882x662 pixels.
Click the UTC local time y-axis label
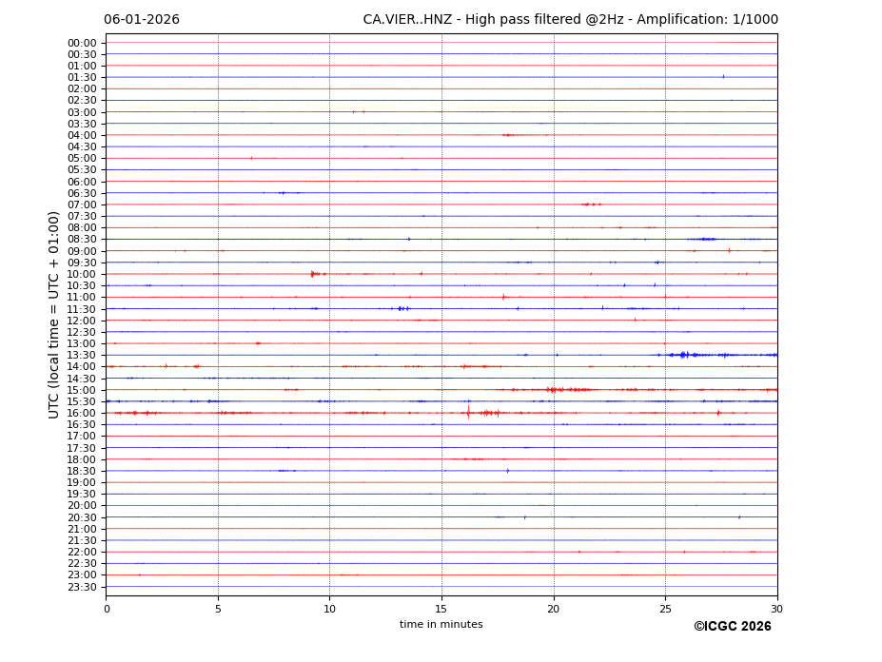tap(54, 314)
